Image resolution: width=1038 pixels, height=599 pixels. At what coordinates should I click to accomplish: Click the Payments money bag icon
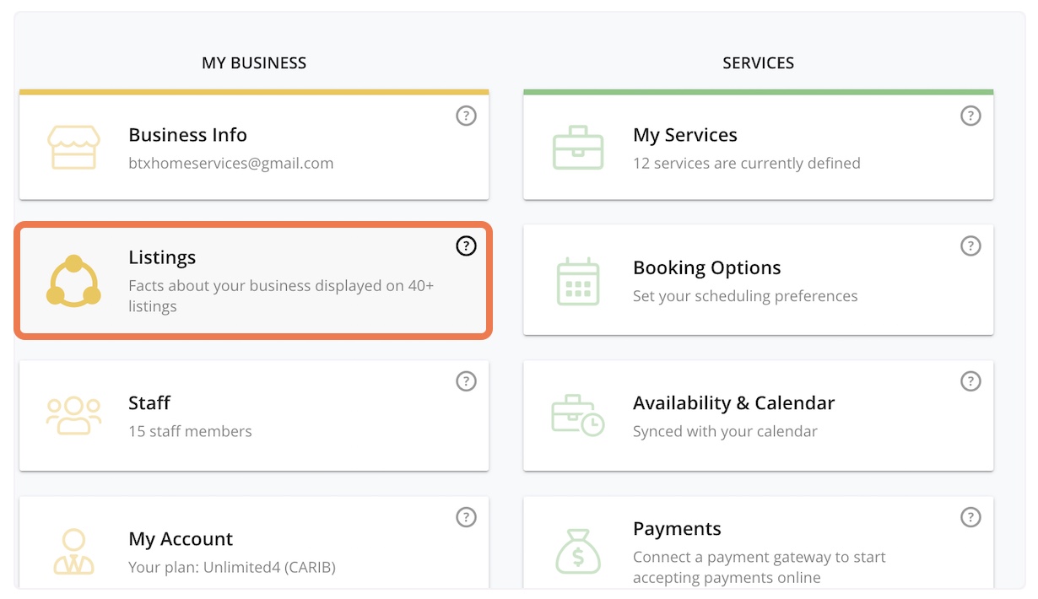coord(578,552)
